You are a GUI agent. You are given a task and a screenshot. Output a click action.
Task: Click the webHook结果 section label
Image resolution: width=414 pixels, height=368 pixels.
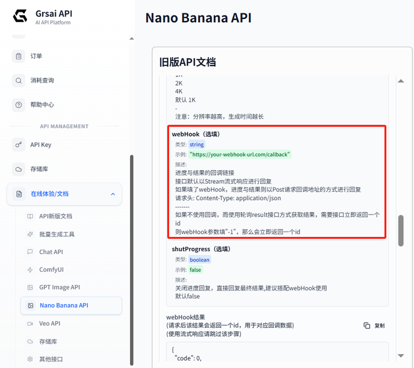186,317
